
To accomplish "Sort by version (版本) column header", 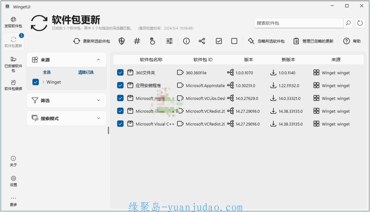I will (x=249, y=60).
